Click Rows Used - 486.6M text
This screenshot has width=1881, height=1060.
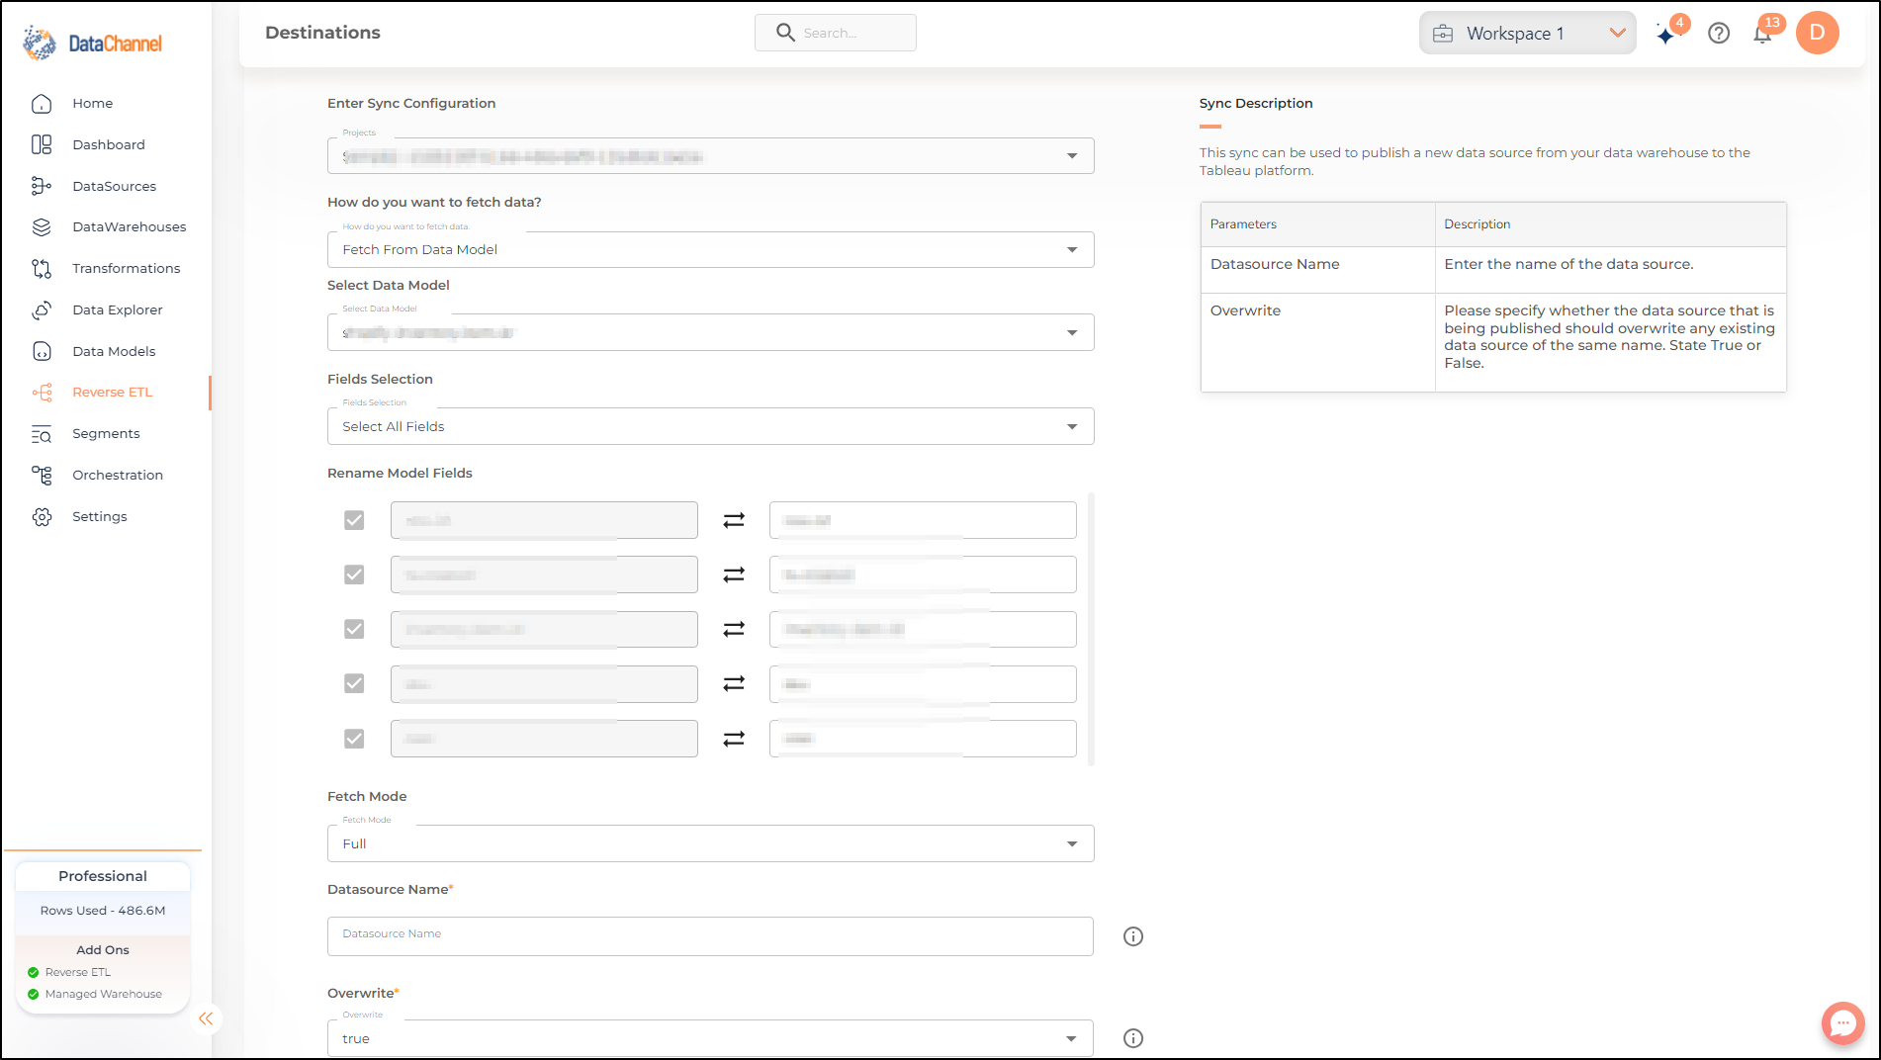coord(103,911)
